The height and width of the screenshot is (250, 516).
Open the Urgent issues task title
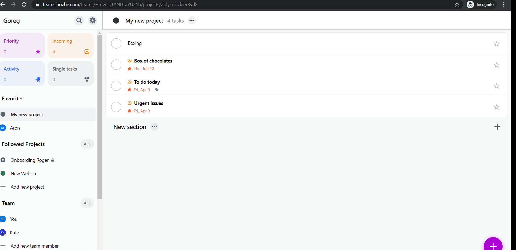click(x=148, y=103)
